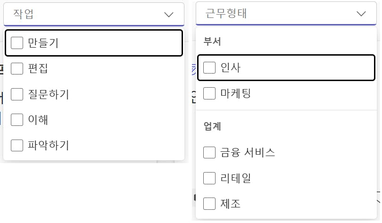This screenshot has height=223, width=382.
Task: Check the 인사 department checkbox
Action: point(209,68)
